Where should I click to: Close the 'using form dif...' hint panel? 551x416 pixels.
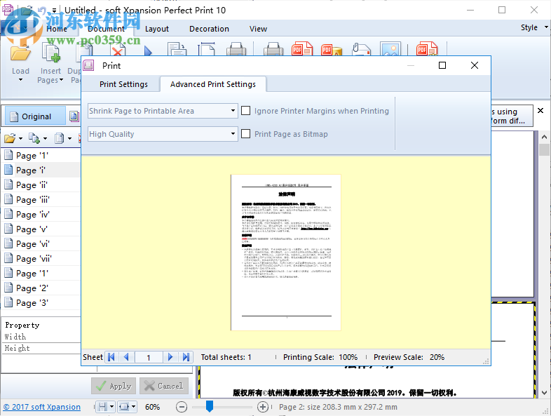[540, 110]
